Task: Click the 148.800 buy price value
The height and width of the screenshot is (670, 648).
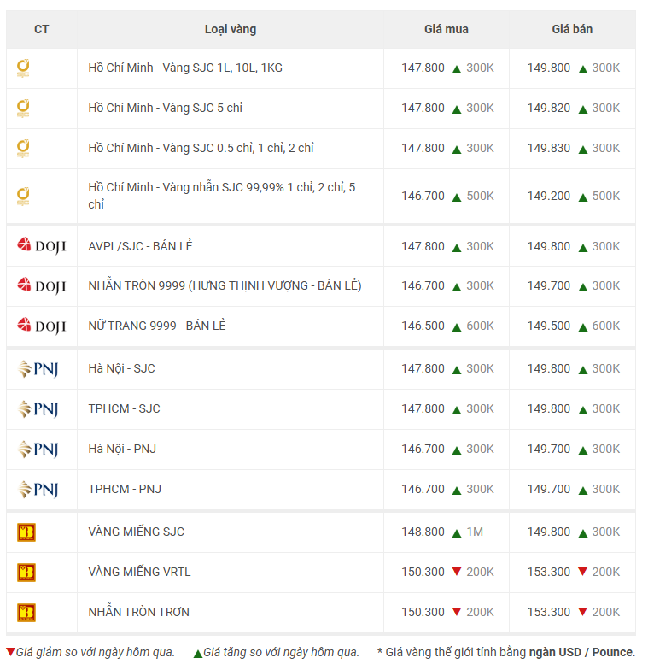Action: (423, 532)
